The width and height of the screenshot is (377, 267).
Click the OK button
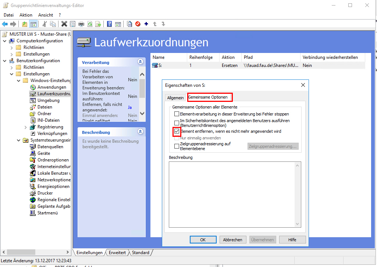tap(203, 240)
